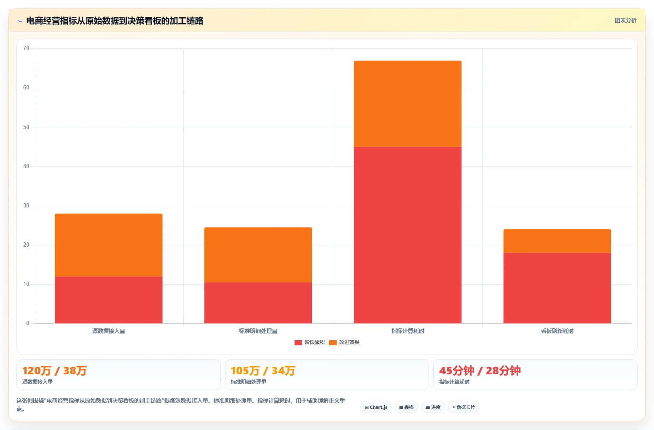This screenshot has height=430, width=654.
Task: Click the x-axis label 看板刷新耗时
Action: (x=557, y=331)
